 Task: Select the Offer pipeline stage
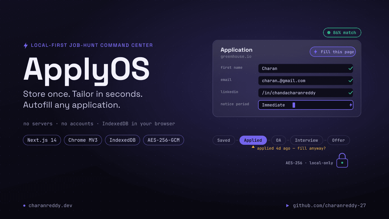coord(339,140)
